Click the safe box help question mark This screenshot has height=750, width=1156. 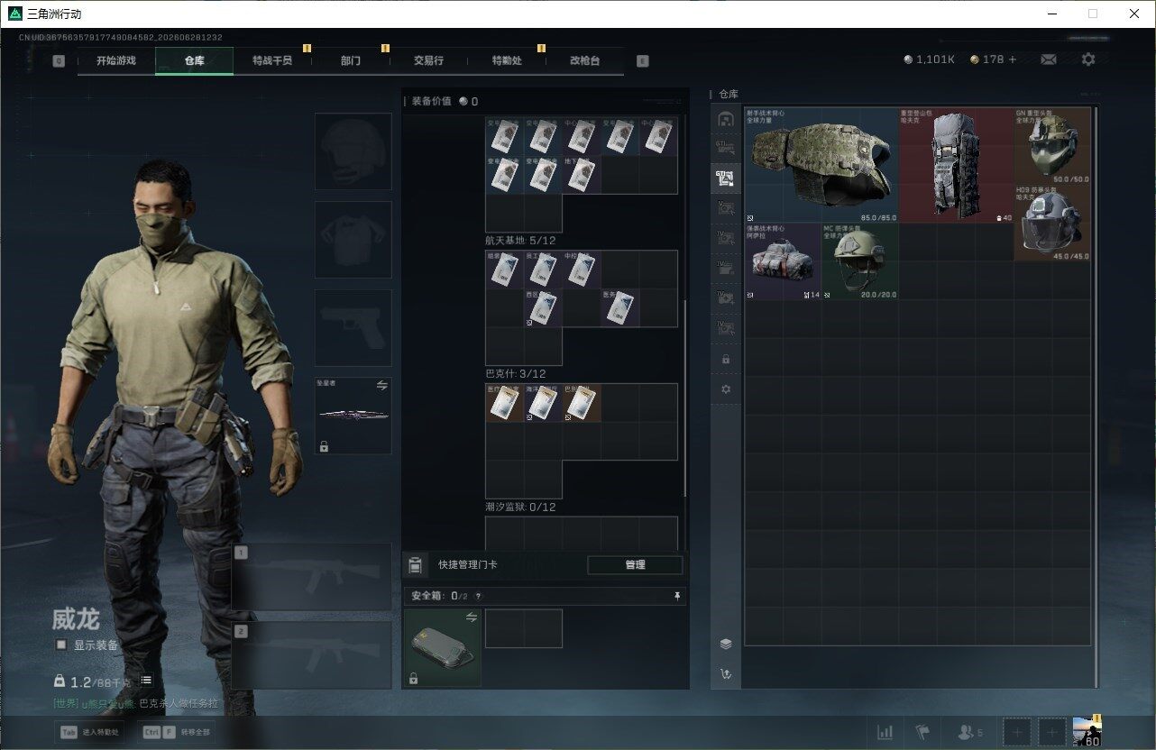(x=478, y=596)
